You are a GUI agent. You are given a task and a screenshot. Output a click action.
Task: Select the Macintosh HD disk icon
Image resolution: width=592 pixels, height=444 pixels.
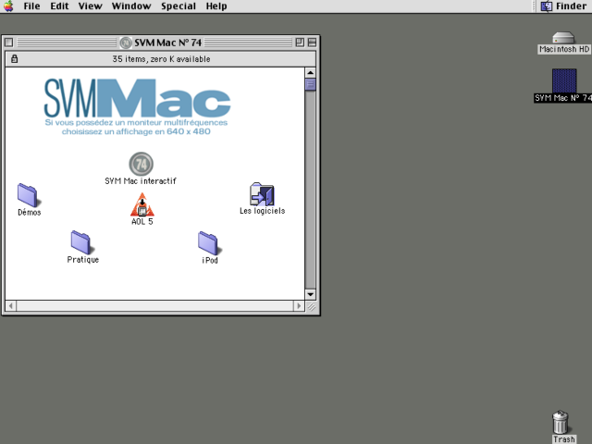563,38
